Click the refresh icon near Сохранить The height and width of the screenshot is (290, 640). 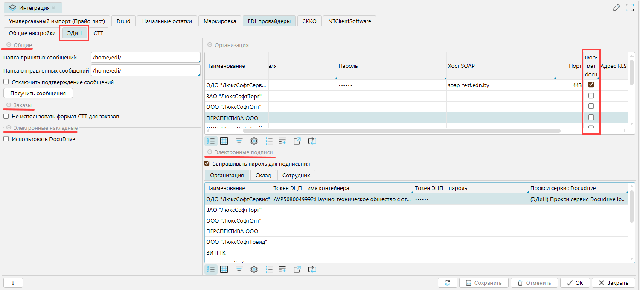coord(447,283)
